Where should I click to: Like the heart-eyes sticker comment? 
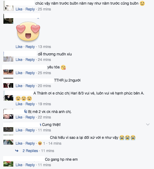pos(19,47)
